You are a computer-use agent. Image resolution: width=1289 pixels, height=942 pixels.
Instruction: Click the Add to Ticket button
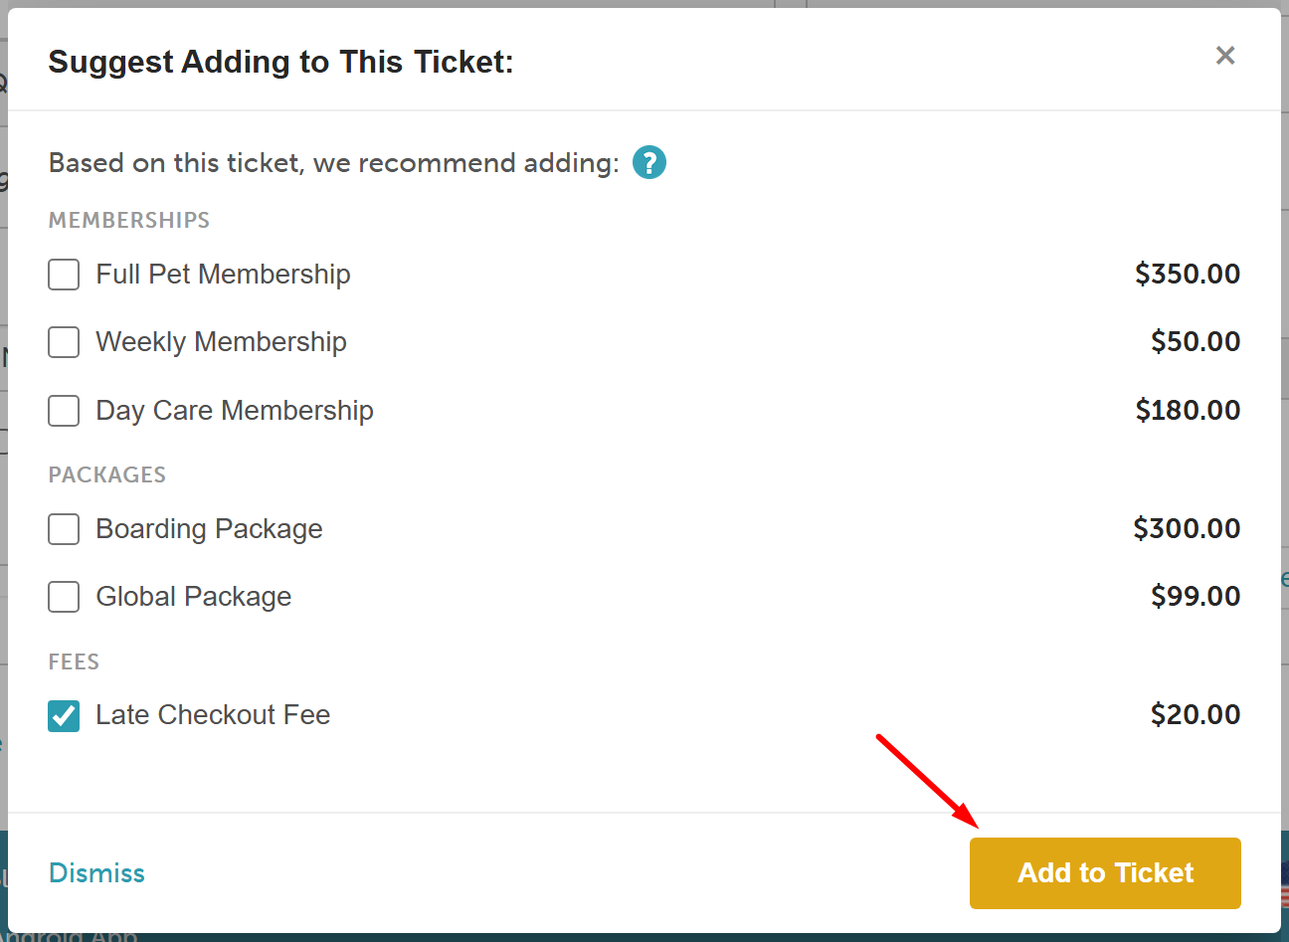point(1105,873)
